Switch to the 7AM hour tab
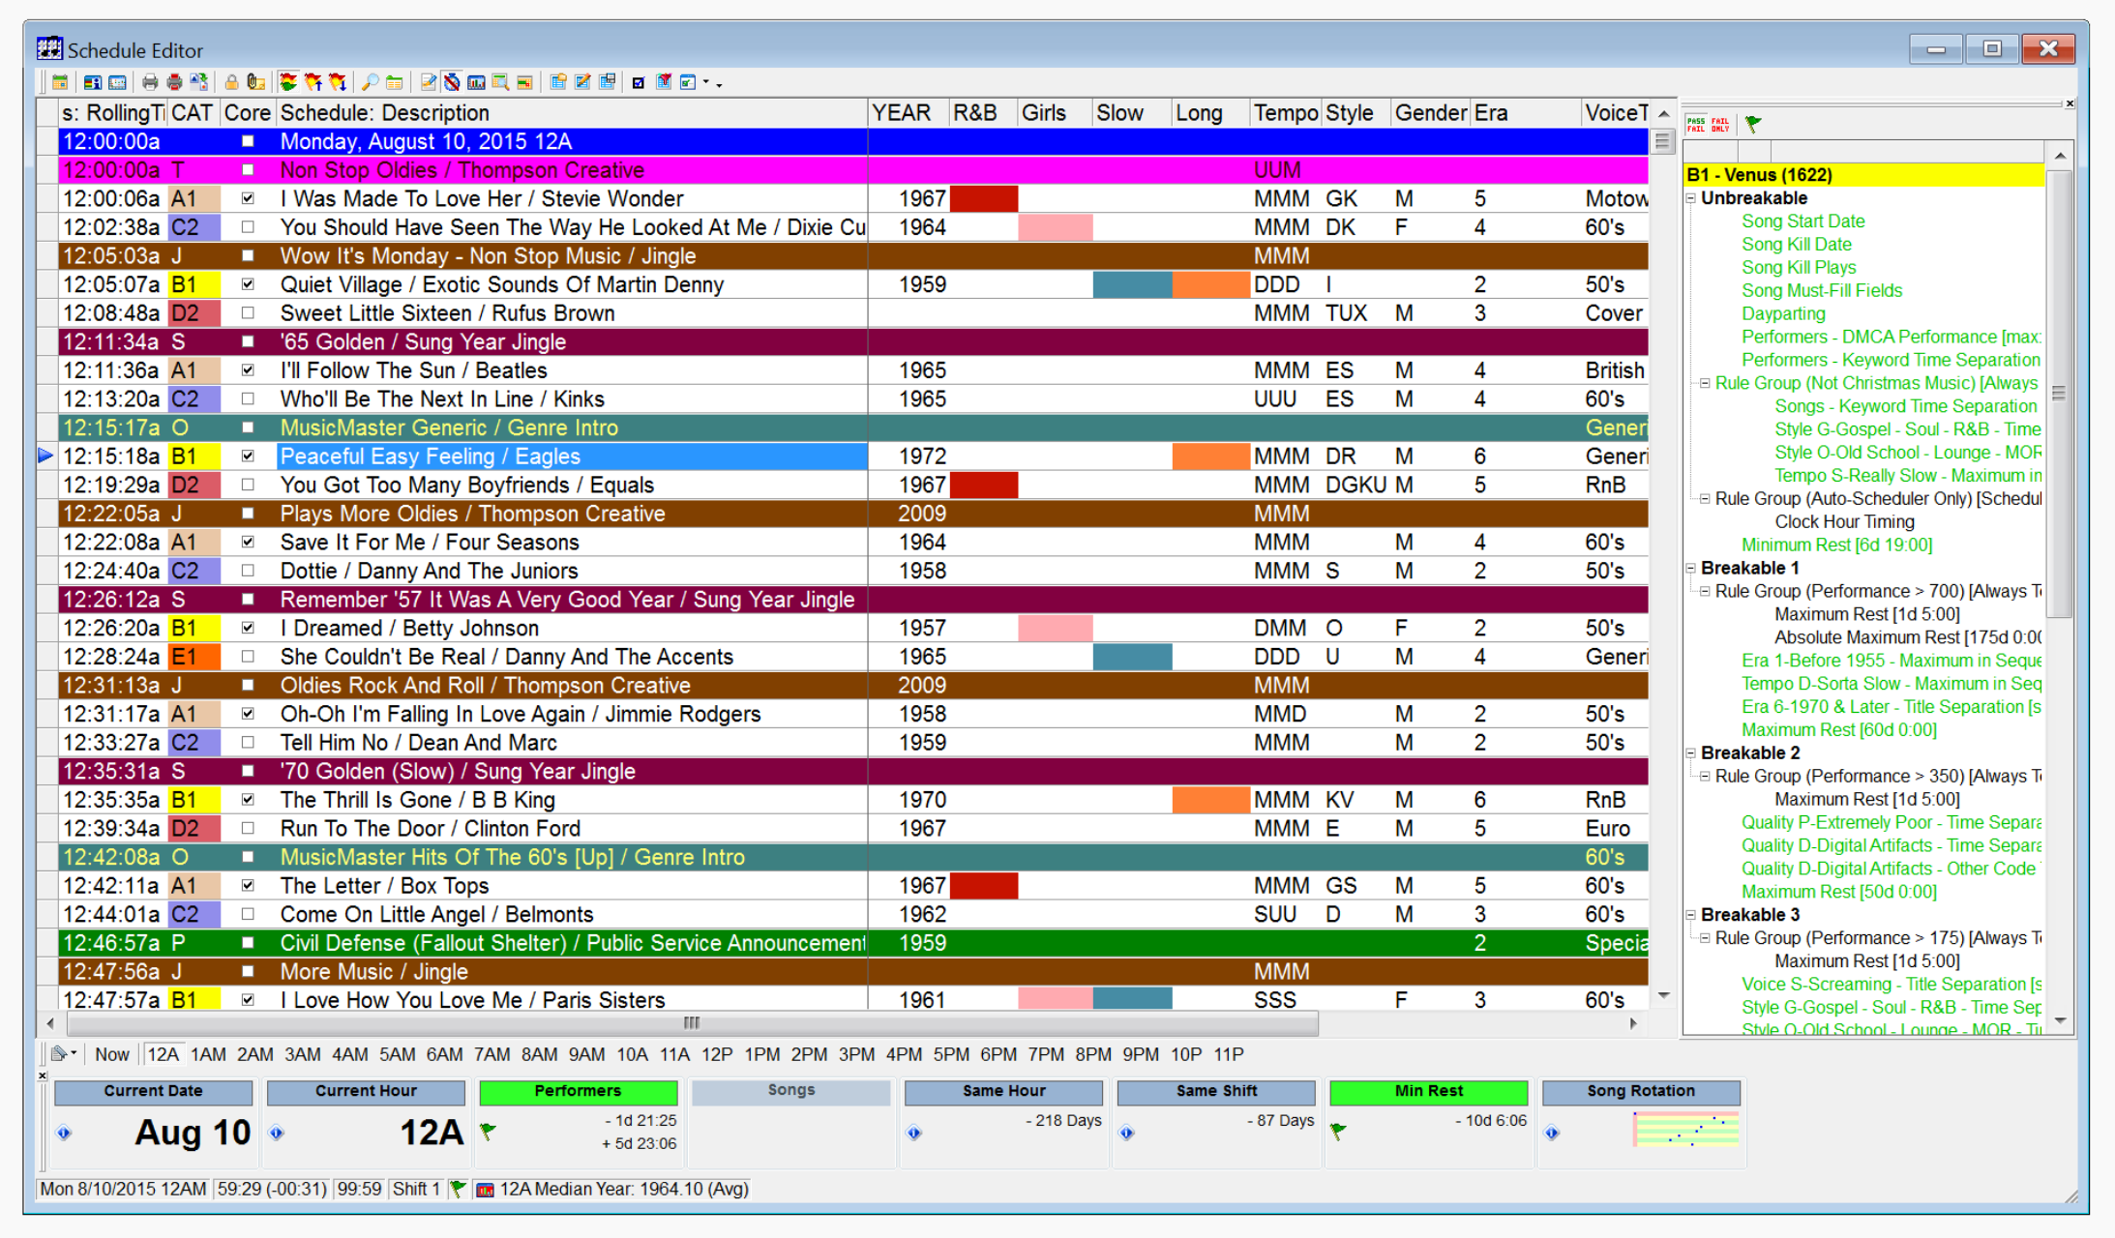This screenshot has width=2115, height=1238. click(x=492, y=1054)
